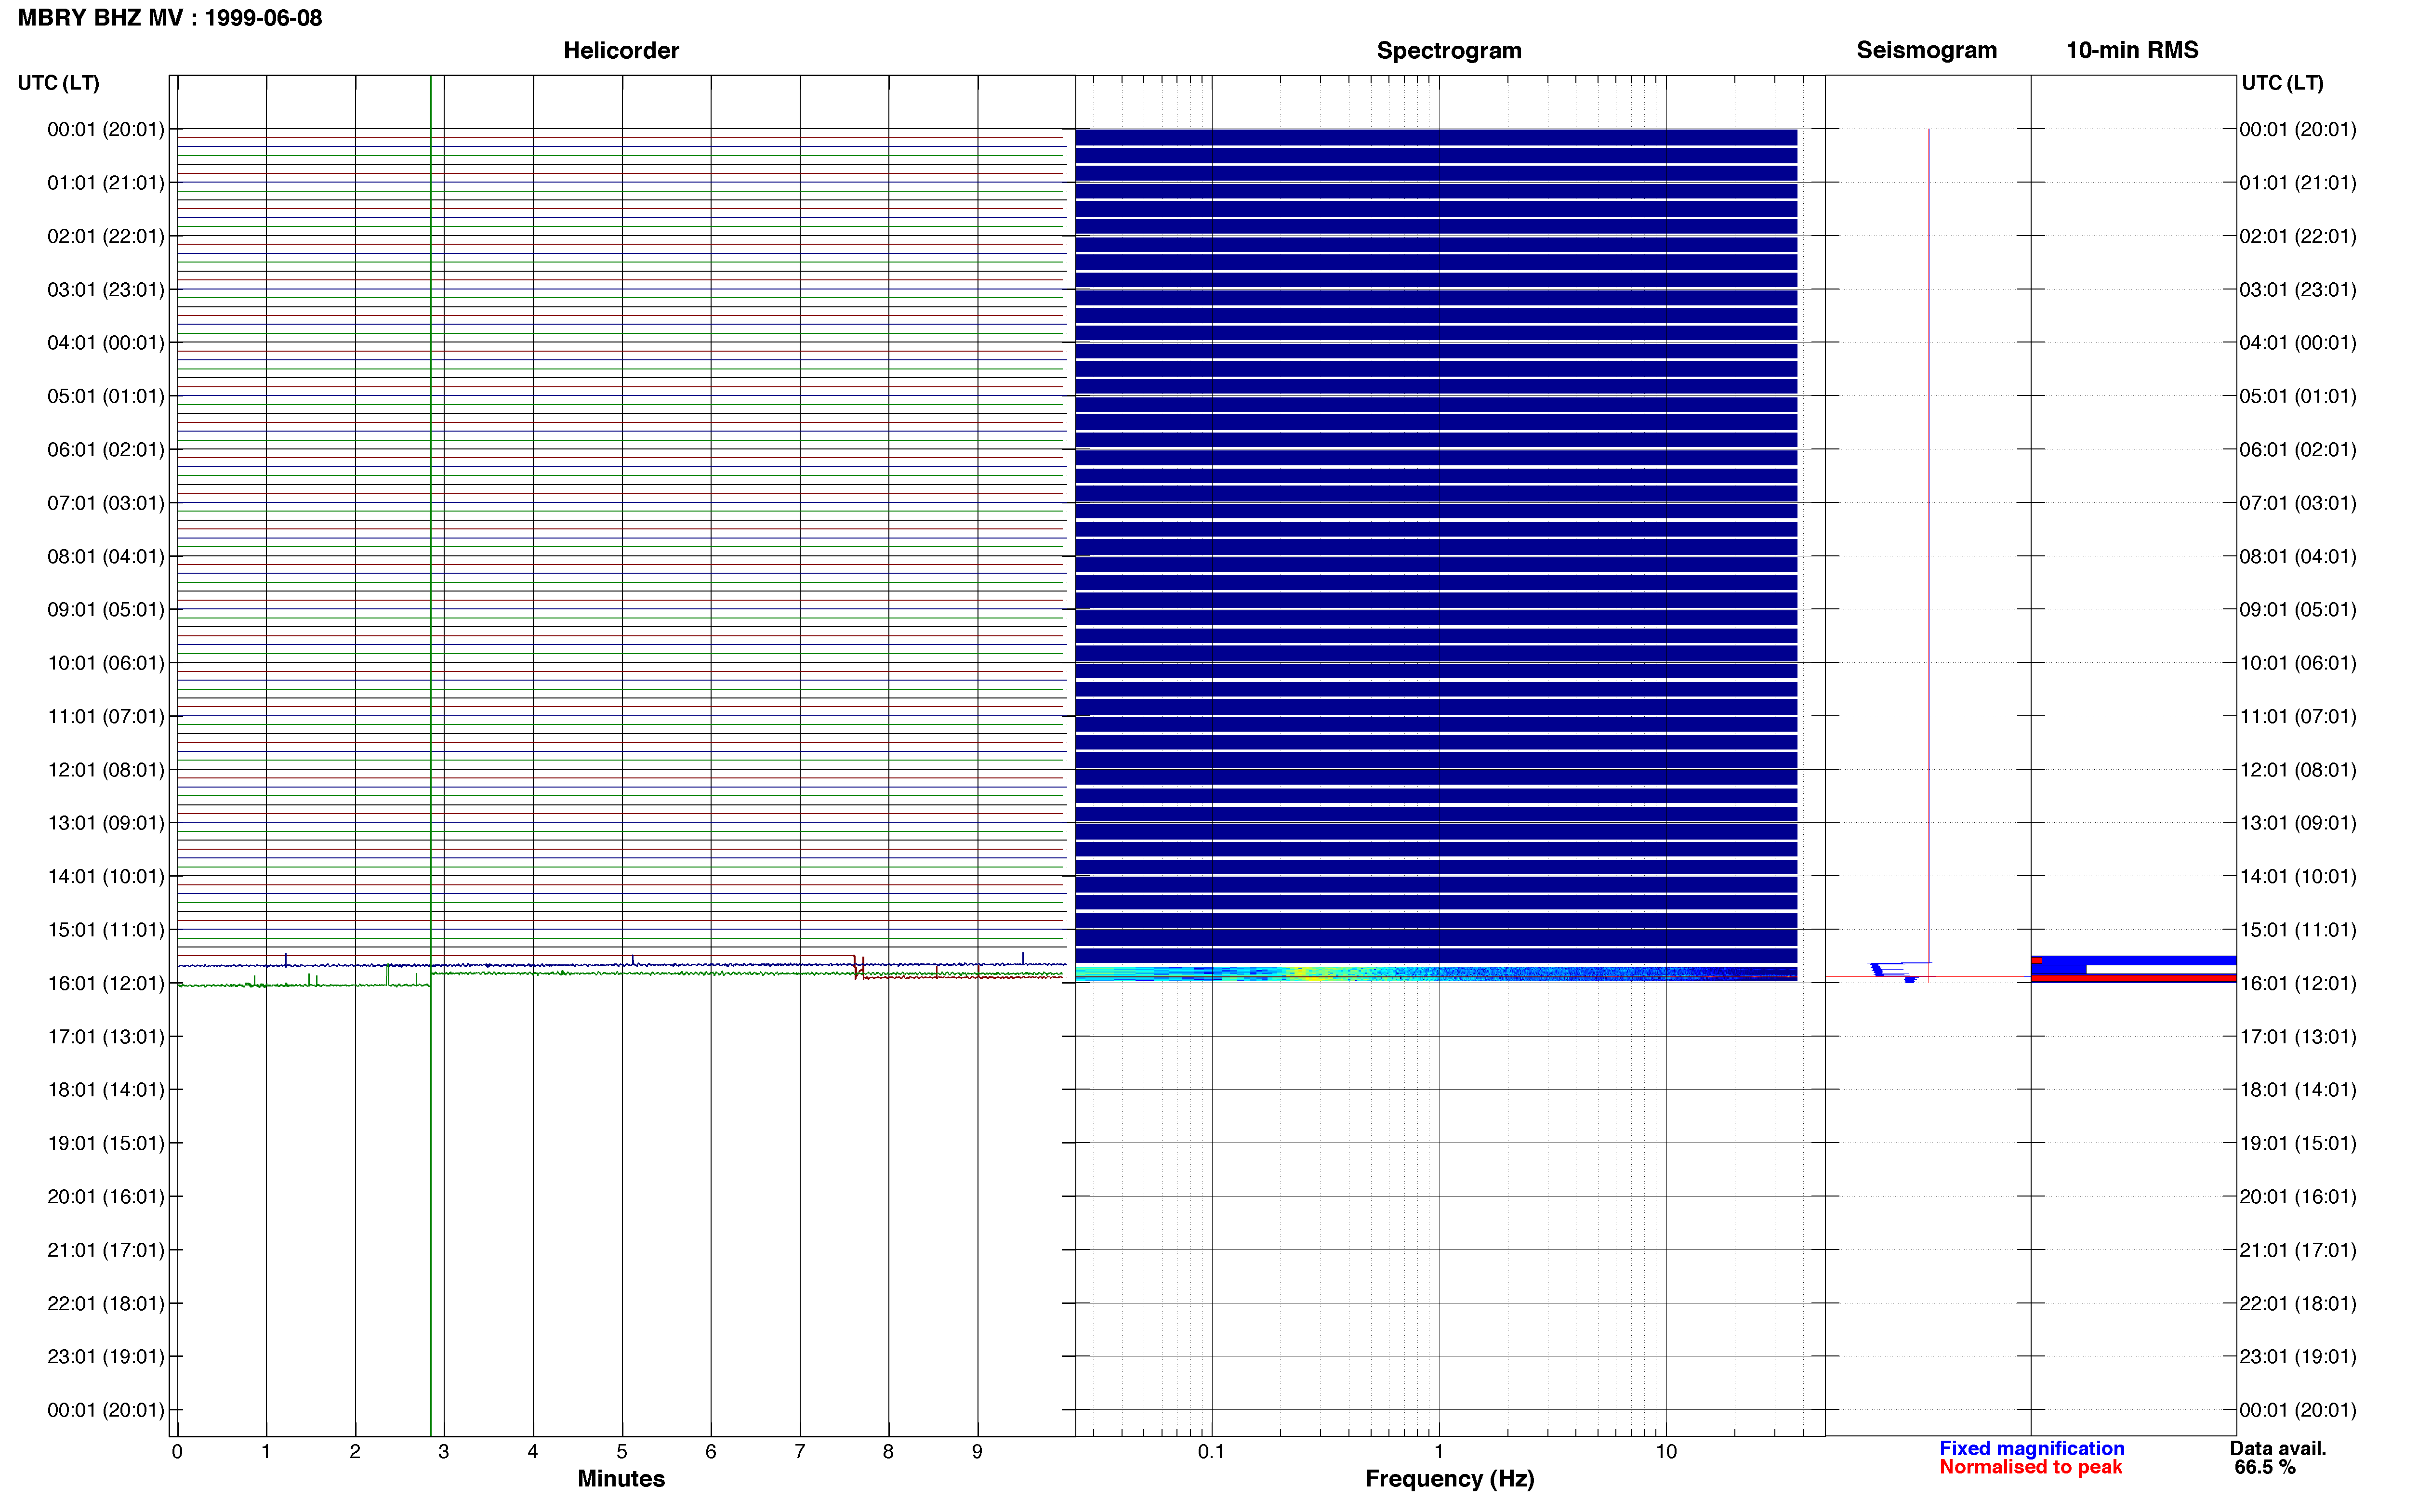
Task: Click right-axis time label "07:01 (03:01)"
Action: (2298, 503)
